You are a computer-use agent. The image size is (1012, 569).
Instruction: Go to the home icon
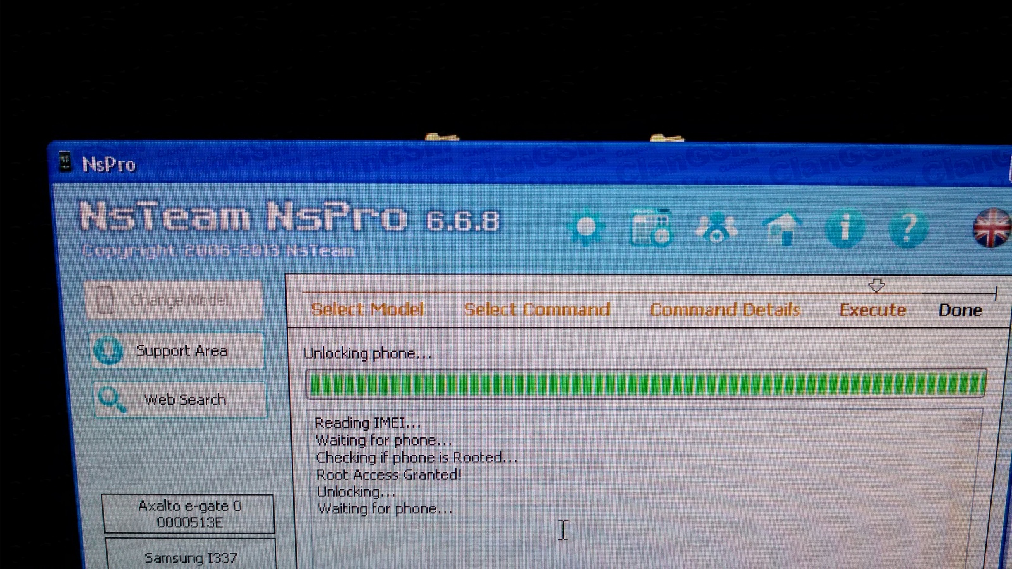point(782,228)
